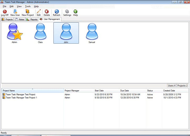190x136 pixels.
Task: Select Team Task Manager Test Project 1 row
Action: (x=21, y=98)
